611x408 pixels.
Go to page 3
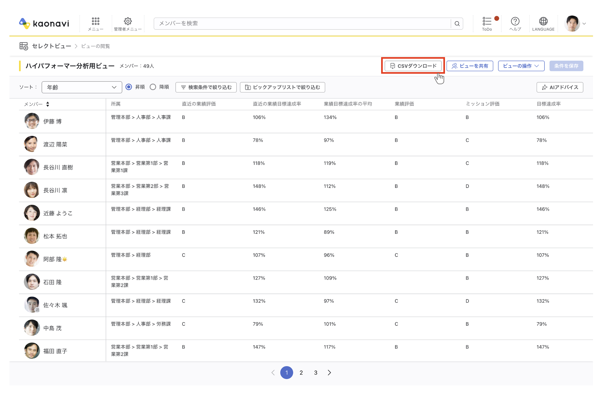pos(316,373)
